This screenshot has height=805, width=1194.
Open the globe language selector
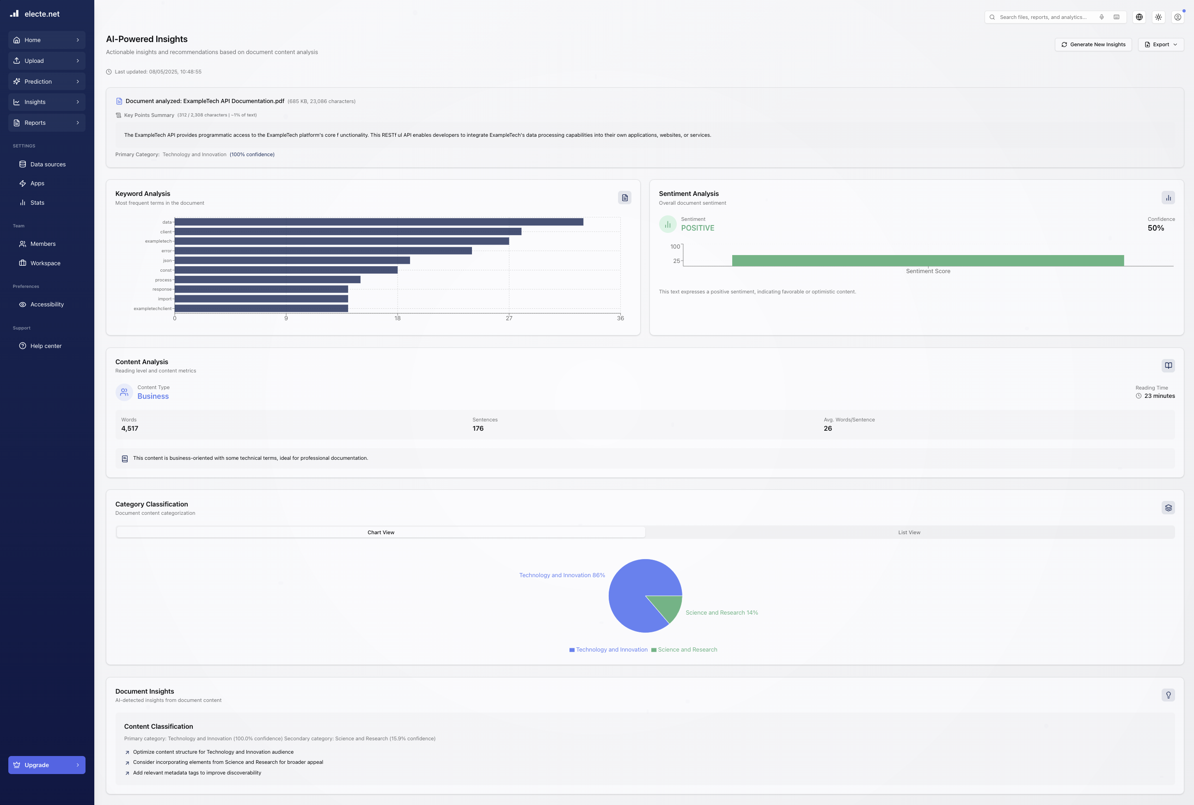click(x=1139, y=17)
